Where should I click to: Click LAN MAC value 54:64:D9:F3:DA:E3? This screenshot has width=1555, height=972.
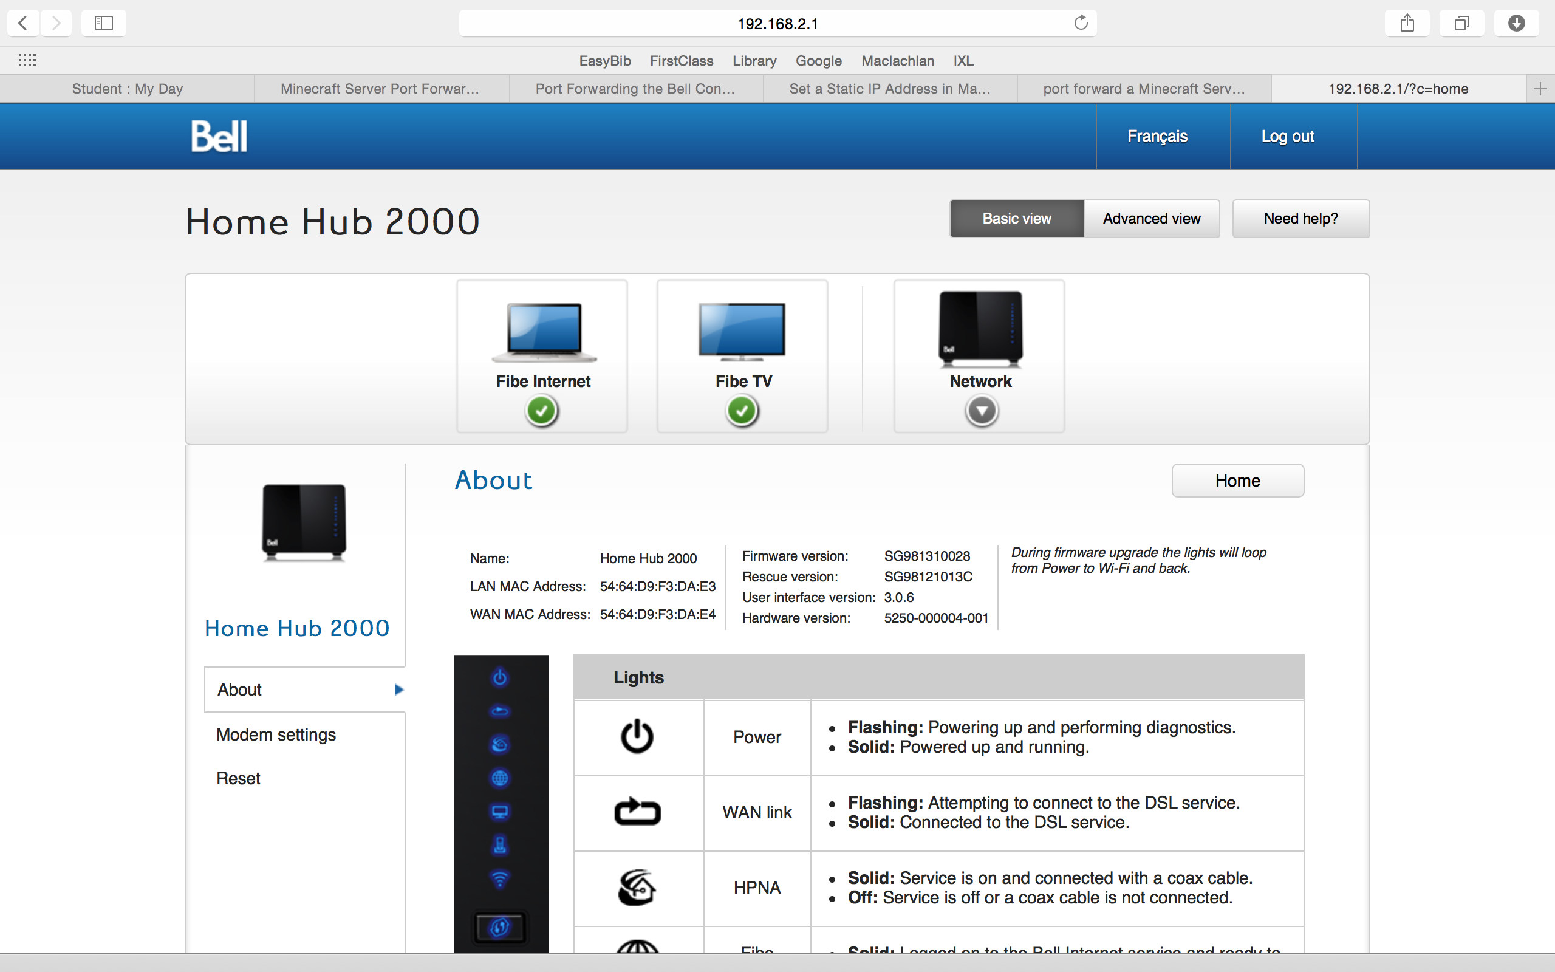[657, 586]
